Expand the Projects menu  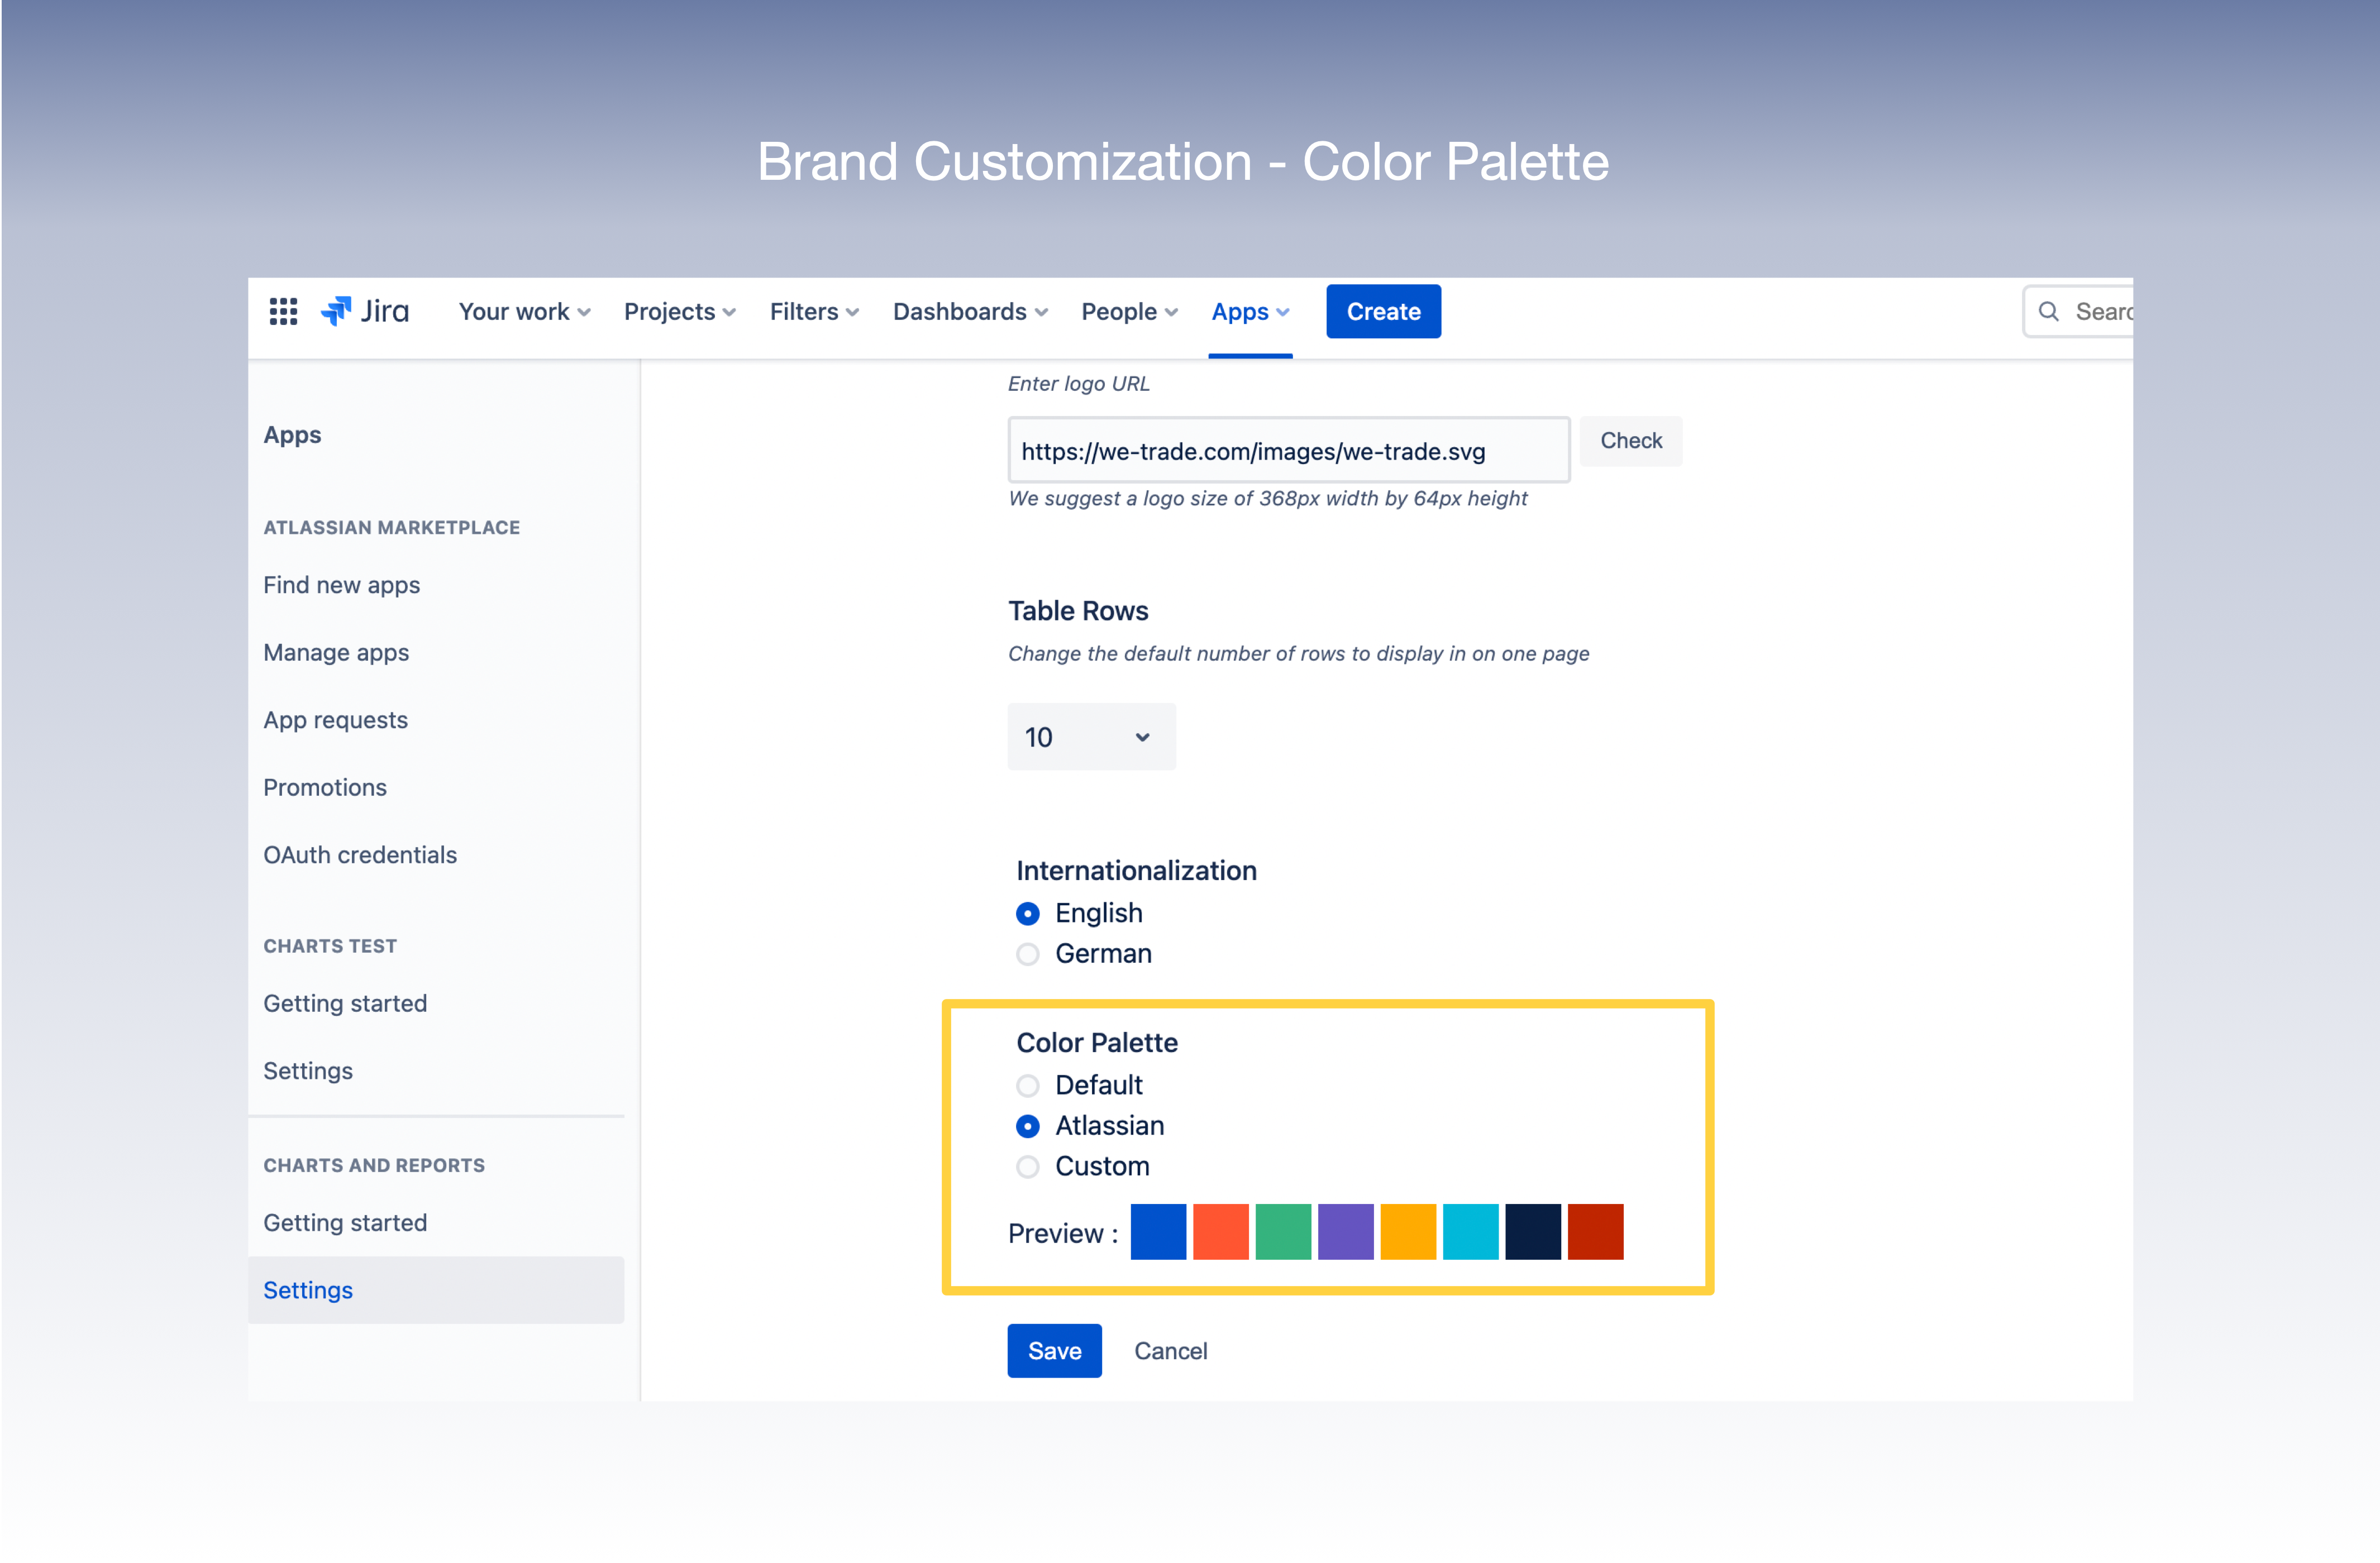(x=679, y=311)
